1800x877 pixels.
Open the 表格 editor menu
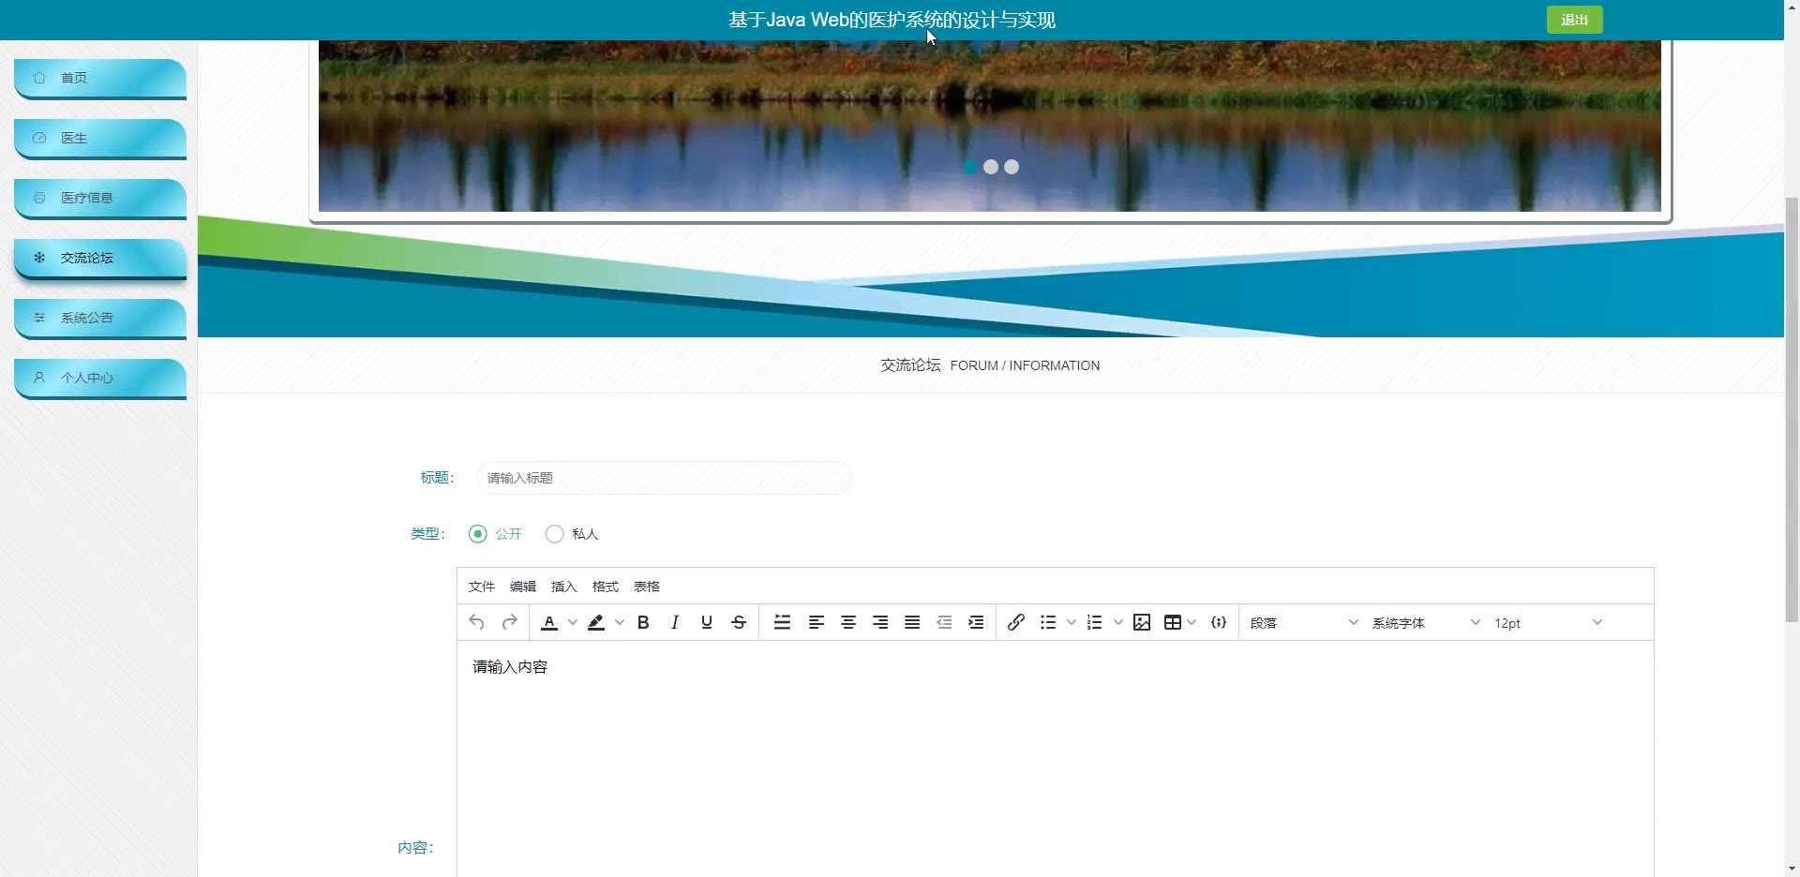click(647, 587)
